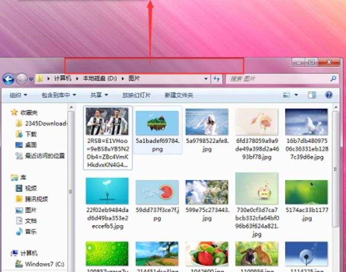
Task: Go back with the blue Back arrow
Action: [x=8, y=79]
